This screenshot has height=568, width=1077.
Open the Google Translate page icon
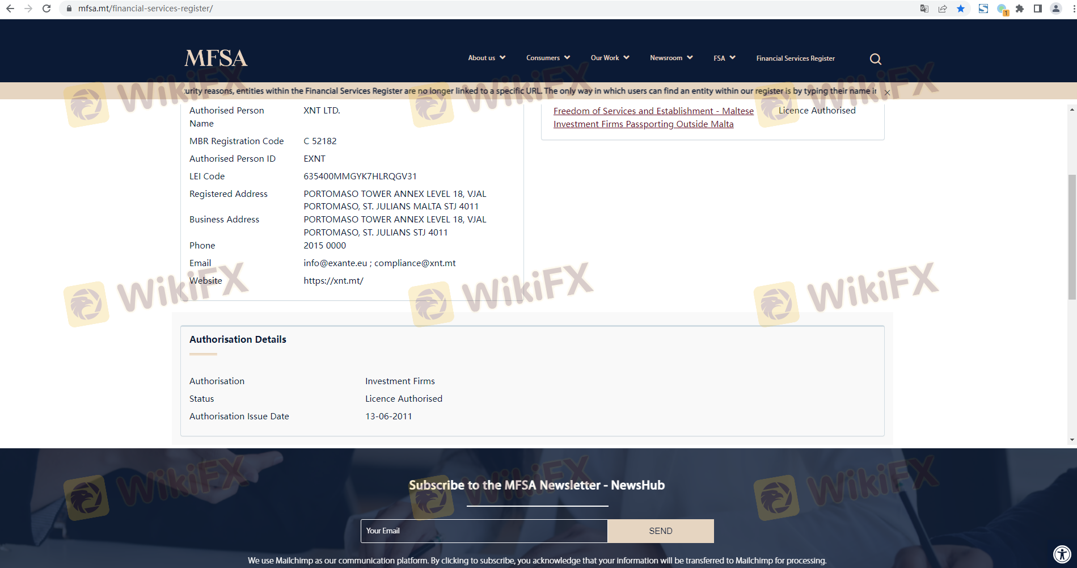point(924,9)
